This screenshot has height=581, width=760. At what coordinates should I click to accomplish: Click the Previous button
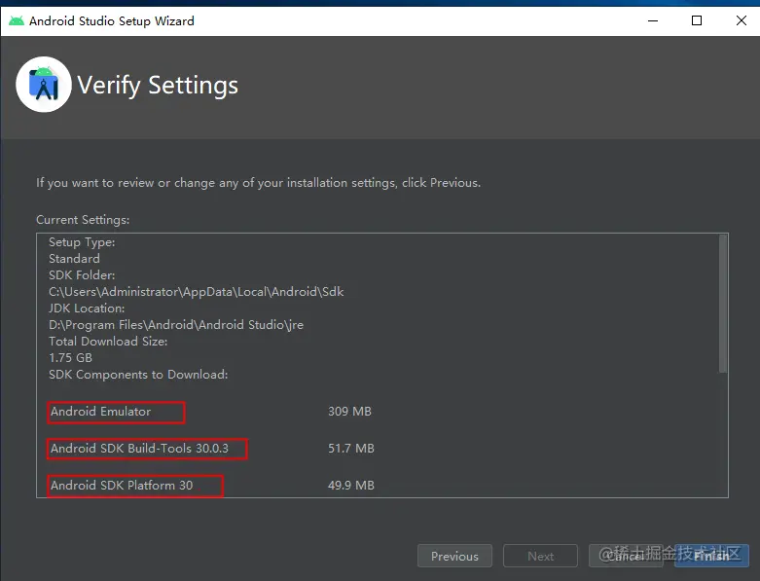454,556
